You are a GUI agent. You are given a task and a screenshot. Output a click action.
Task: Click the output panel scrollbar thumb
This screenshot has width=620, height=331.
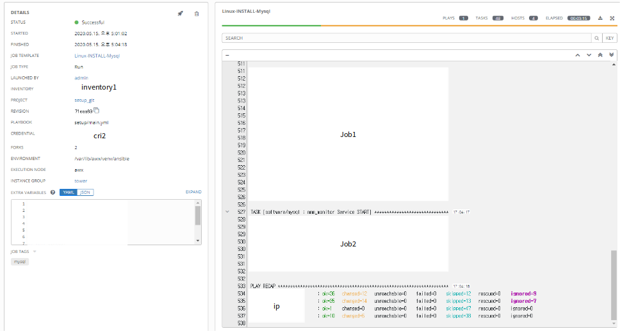click(x=614, y=284)
